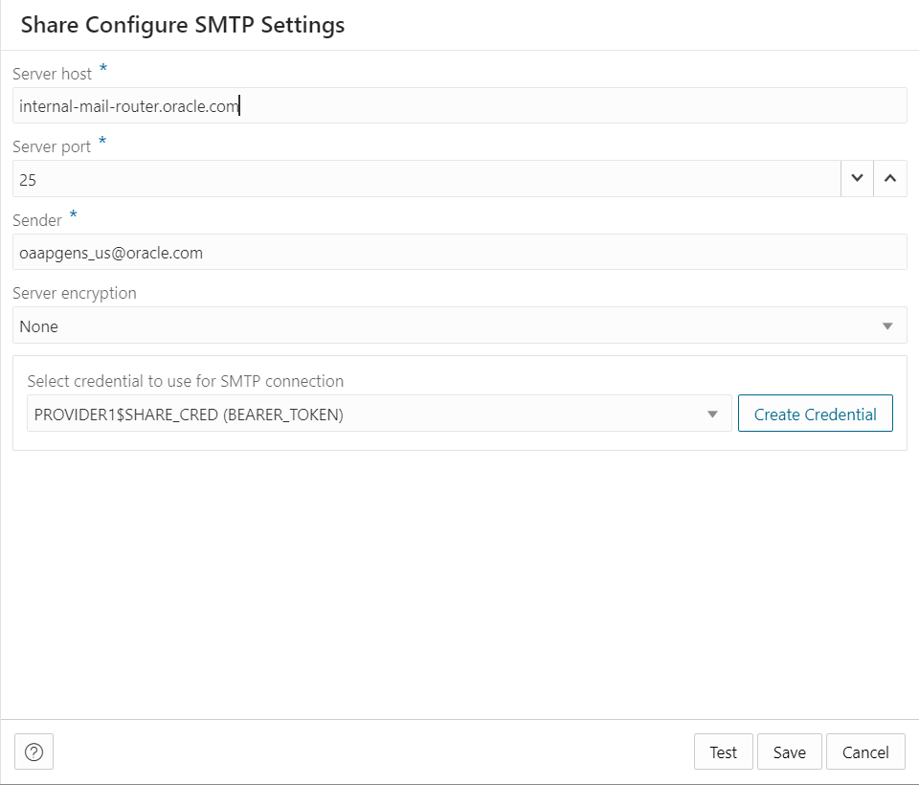
Task: Cancel the SMTP configuration dialog
Action: [x=865, y=751]
